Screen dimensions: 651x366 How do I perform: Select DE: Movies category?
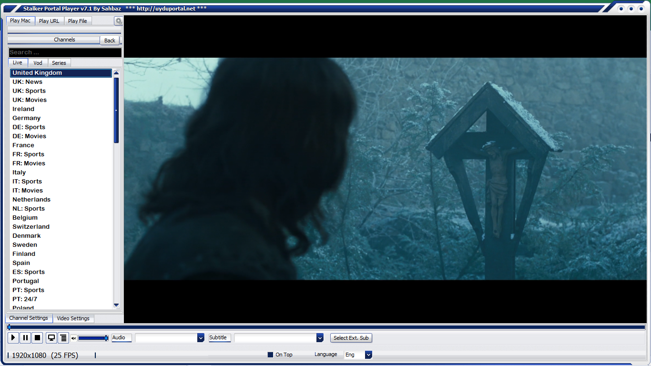pyautogui.click(x=61, y=136)
